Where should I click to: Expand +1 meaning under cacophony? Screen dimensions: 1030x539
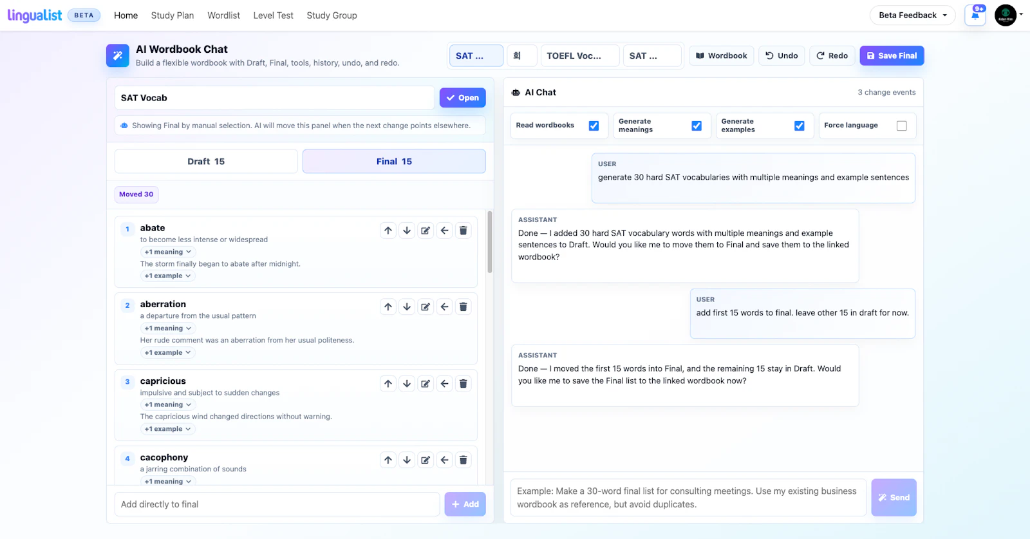(x=168, y=481)
